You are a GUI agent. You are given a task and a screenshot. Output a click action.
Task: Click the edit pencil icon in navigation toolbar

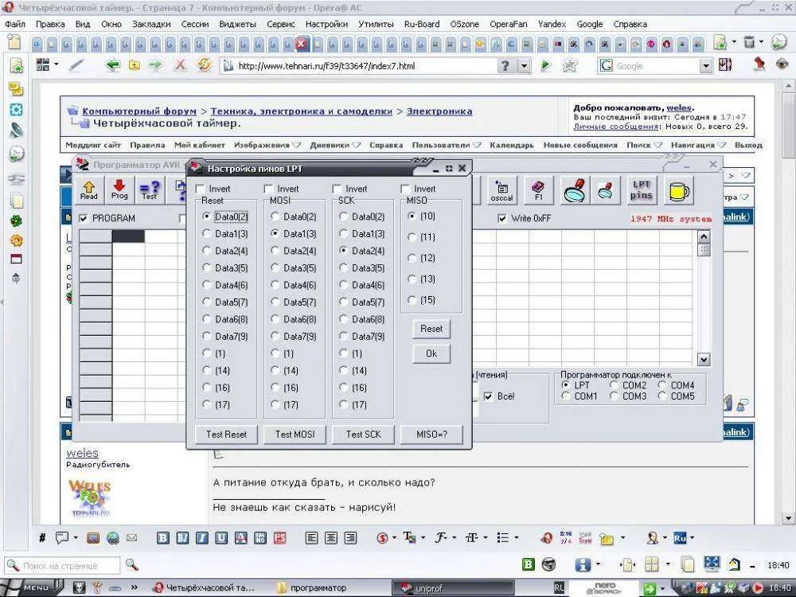point(77,65)
